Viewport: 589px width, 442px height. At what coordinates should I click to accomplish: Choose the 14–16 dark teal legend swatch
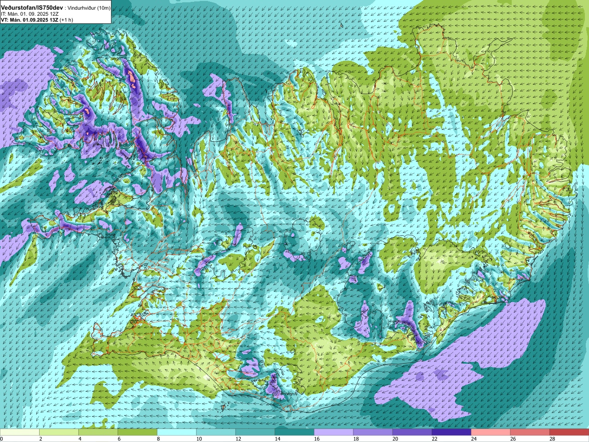[x=294, y=432]
